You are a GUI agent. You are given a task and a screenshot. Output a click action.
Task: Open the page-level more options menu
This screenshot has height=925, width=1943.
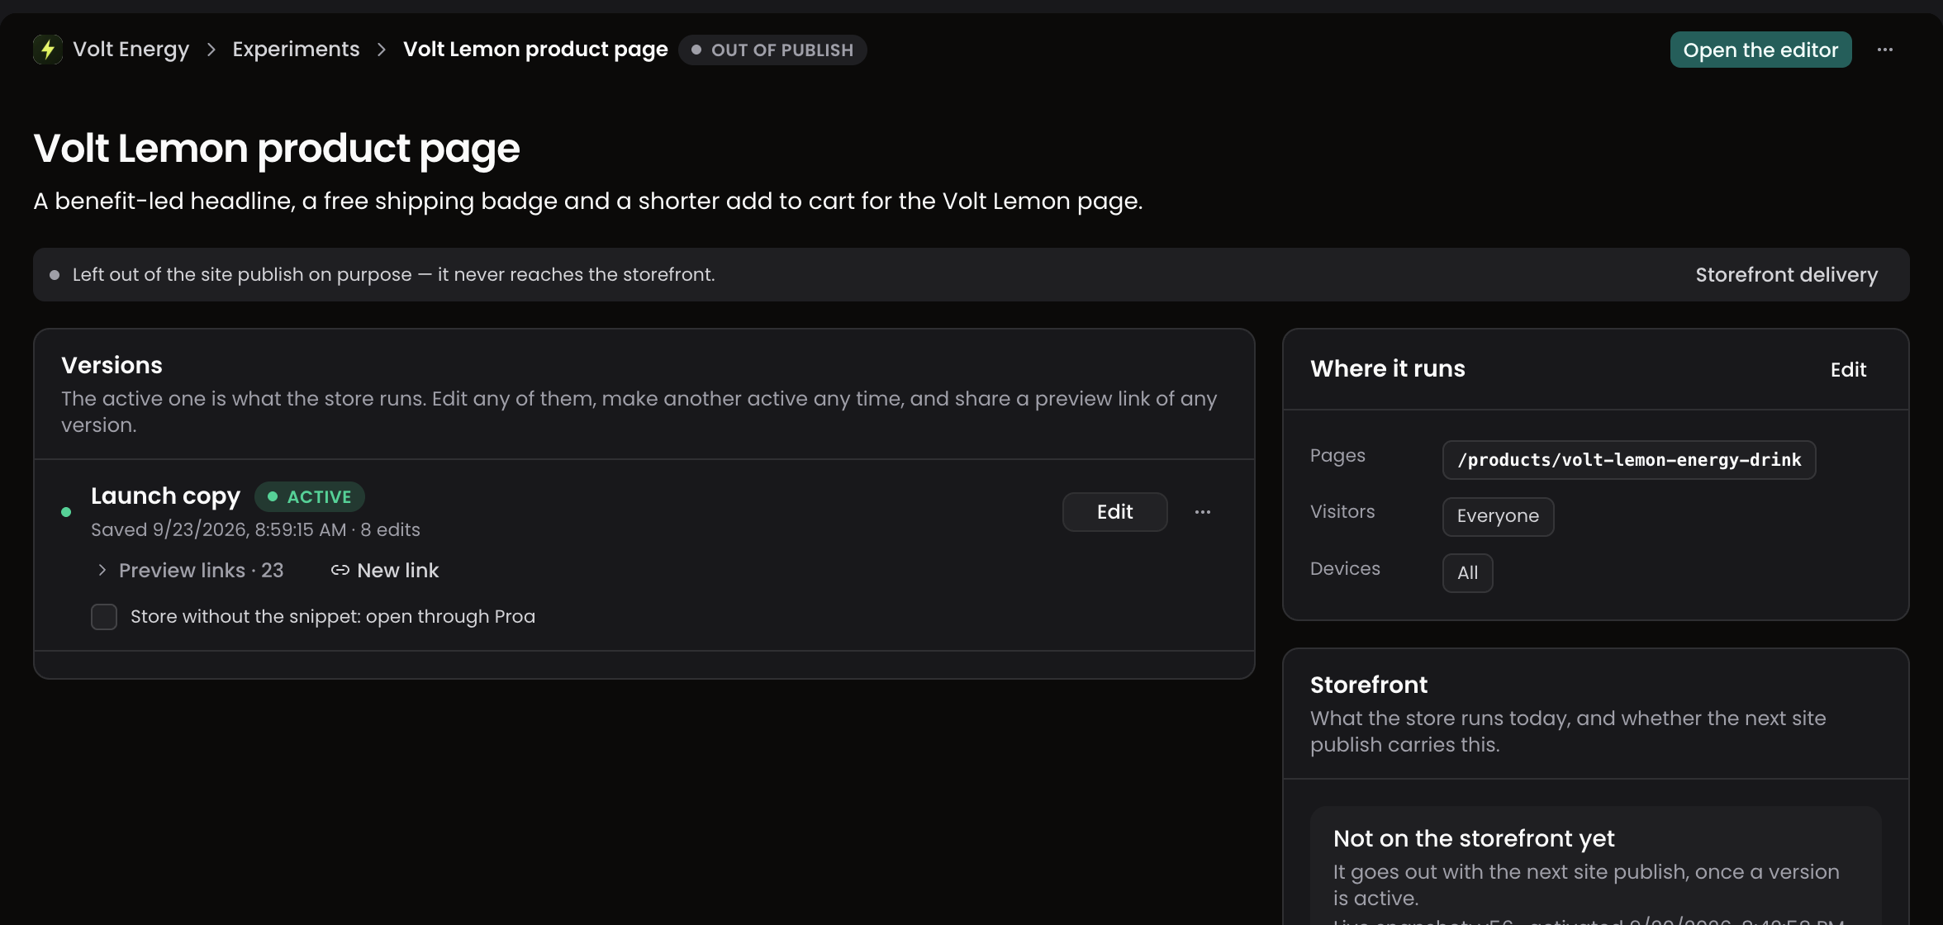click(x=1885, y=50)
